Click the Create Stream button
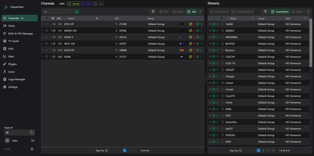The width and height of the screenshot is (314, 156). tap(280, 11)
